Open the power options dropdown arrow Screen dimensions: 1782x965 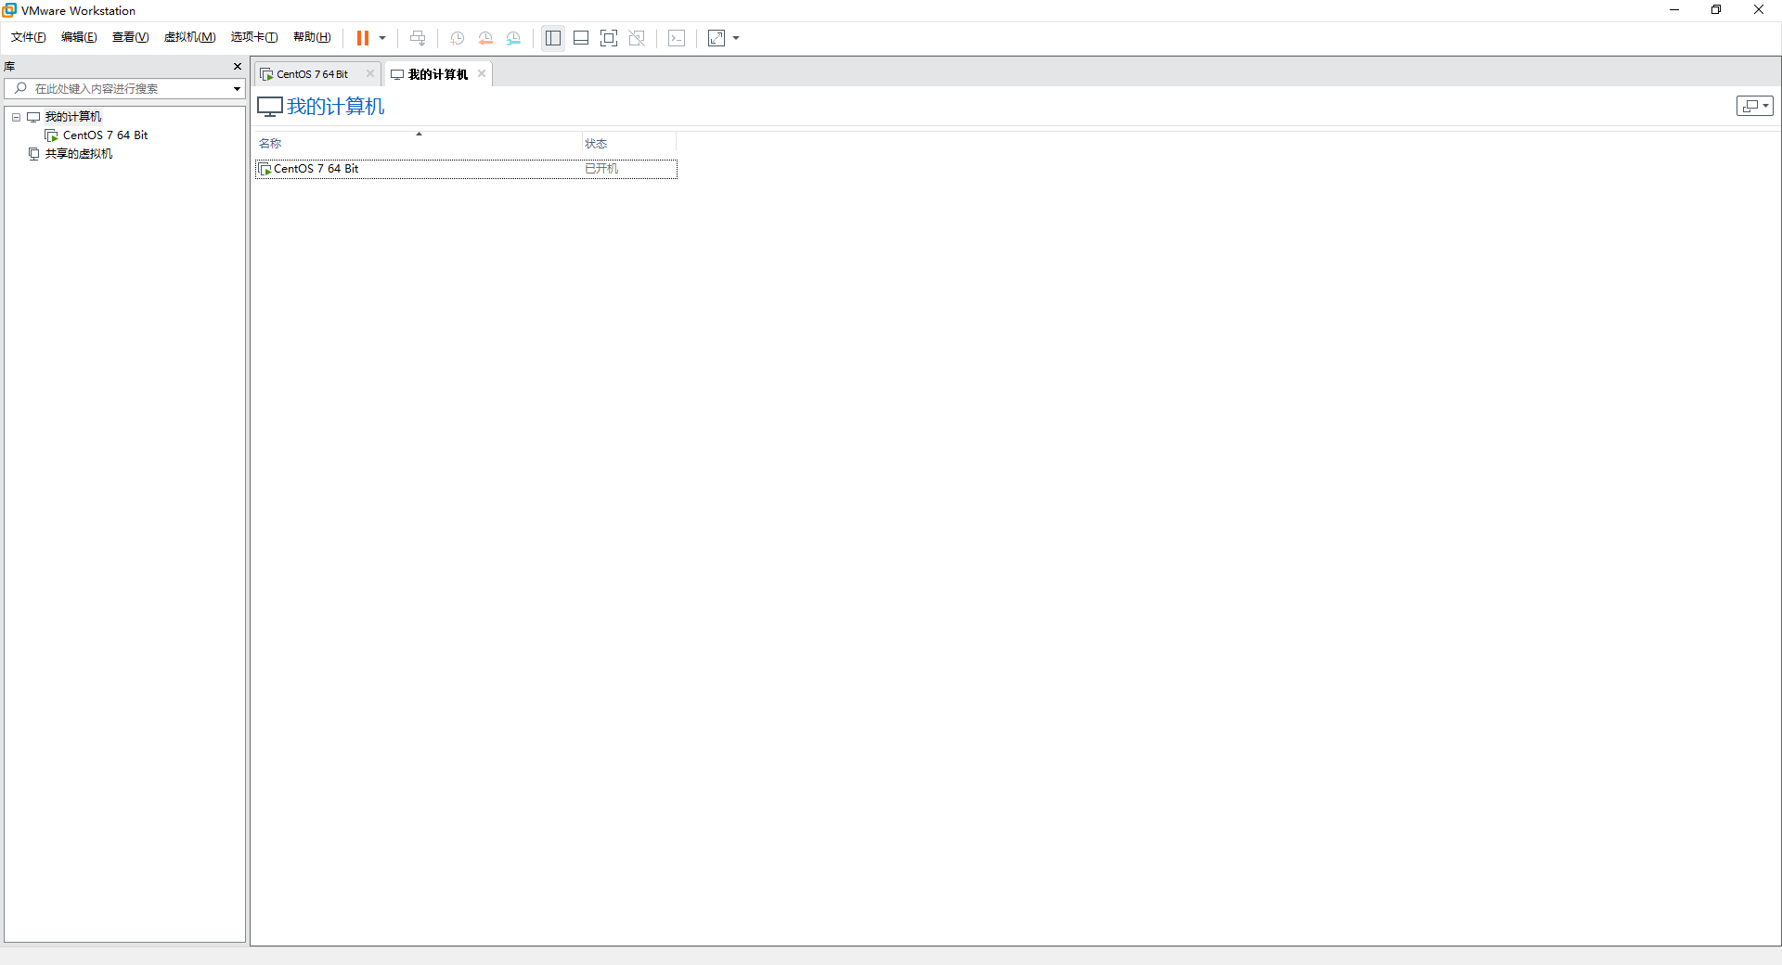(382, 38)
